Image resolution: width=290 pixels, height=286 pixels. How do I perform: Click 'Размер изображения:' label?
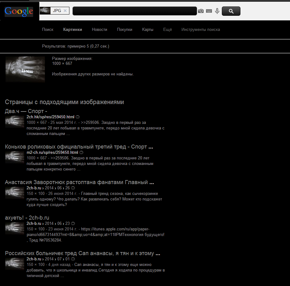tap(72, 59)
